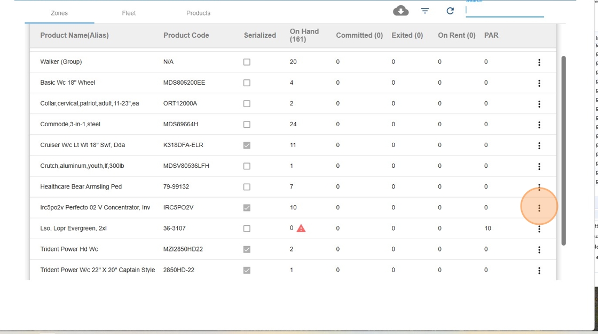Select product code MZI2850HD22
This screenshot has height=334, width=598.
(183, 249)
